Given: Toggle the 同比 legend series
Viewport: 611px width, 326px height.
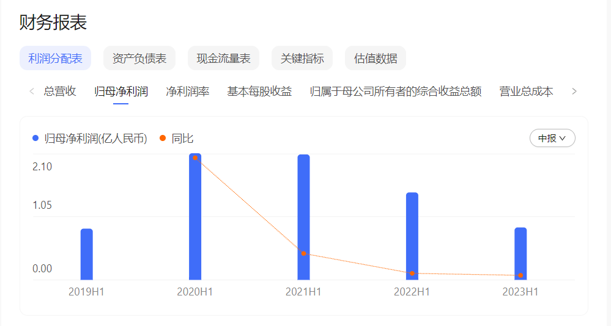Looking at the screenshot, I should (x=177, y=139).
